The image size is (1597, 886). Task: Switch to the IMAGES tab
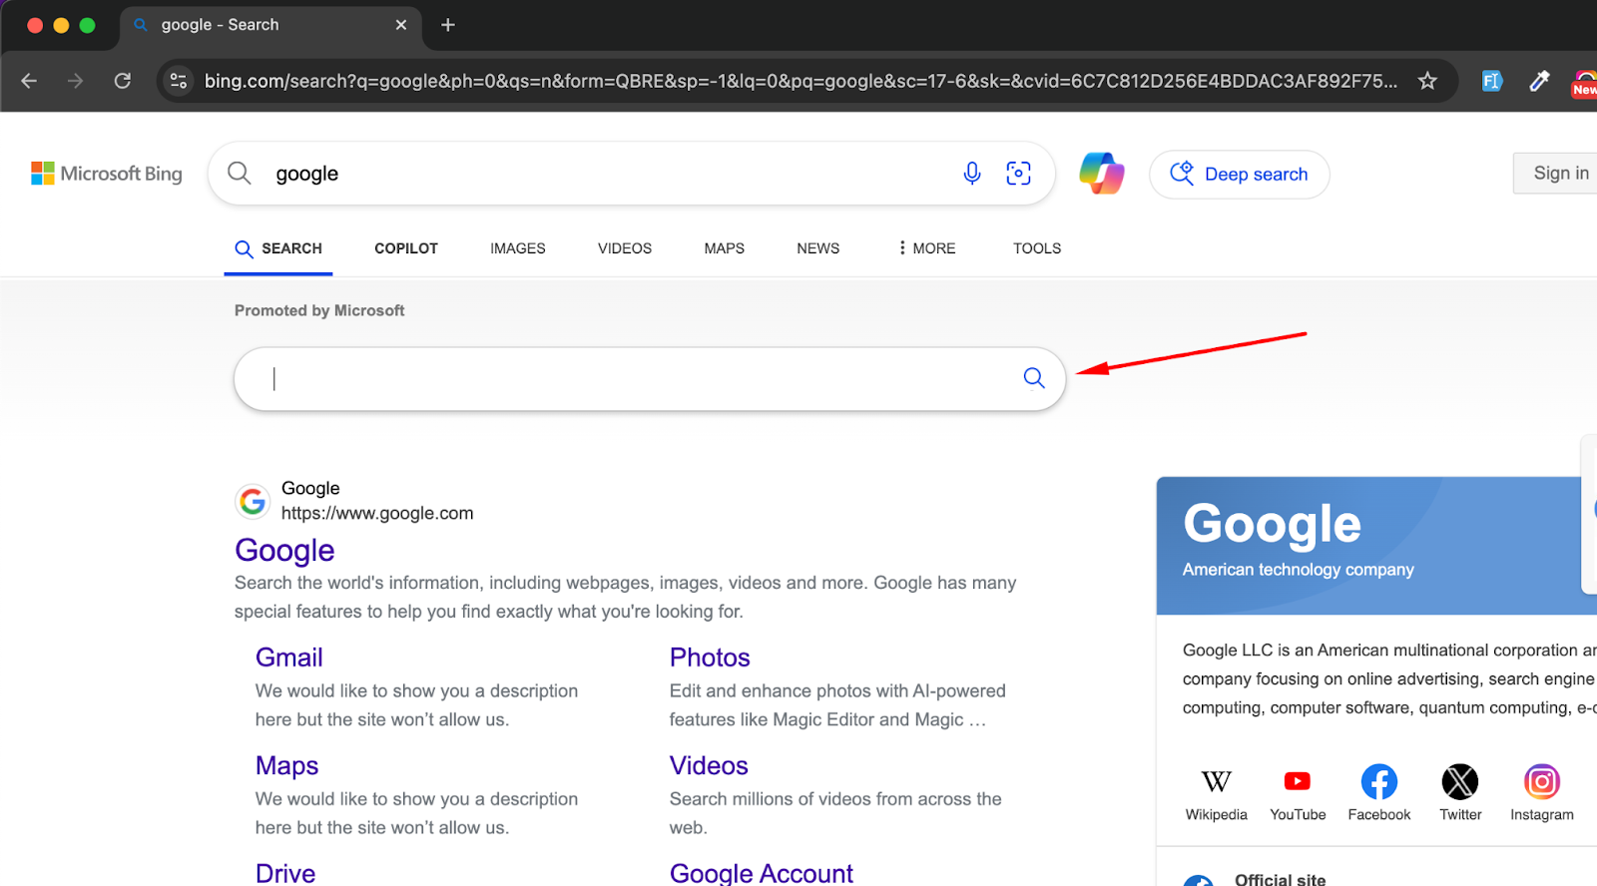click(x=518, y=248)
